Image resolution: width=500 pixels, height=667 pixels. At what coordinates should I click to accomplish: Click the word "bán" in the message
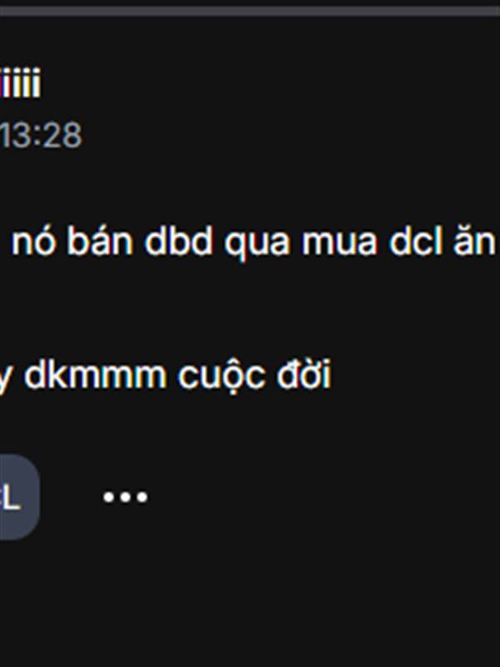tap(100, 242)
